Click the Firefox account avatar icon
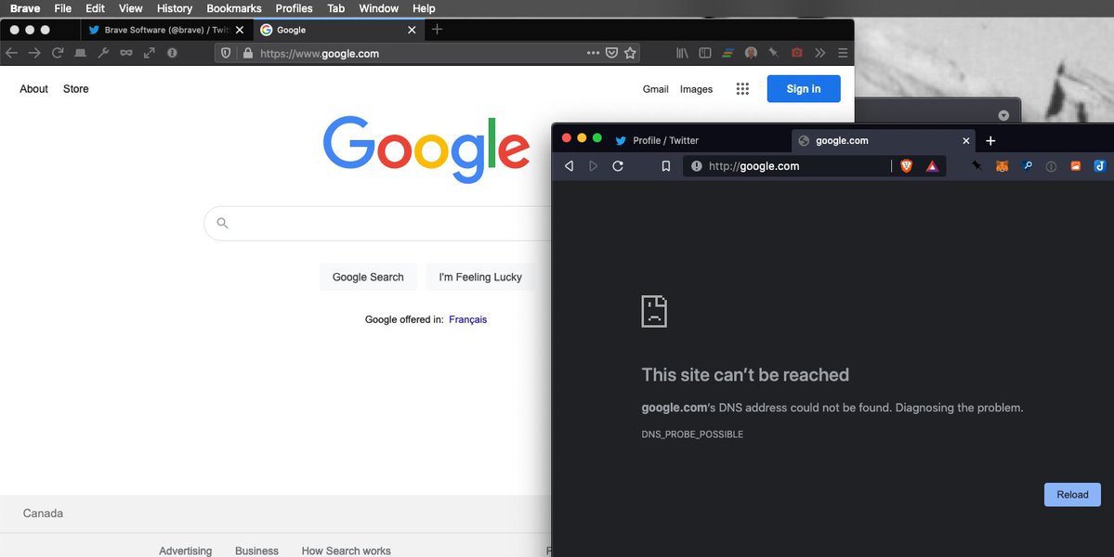This screenshot has height=557, width=1114. (x=751, y=53)
